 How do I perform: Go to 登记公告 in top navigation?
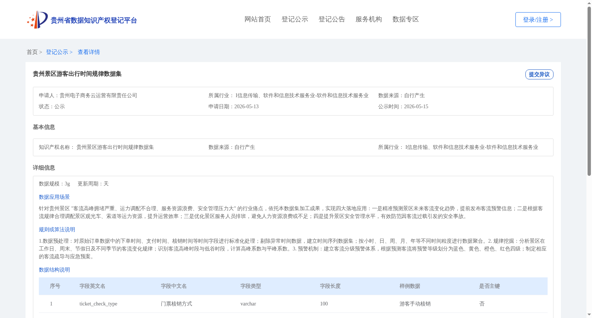click(x=332, y=19)
